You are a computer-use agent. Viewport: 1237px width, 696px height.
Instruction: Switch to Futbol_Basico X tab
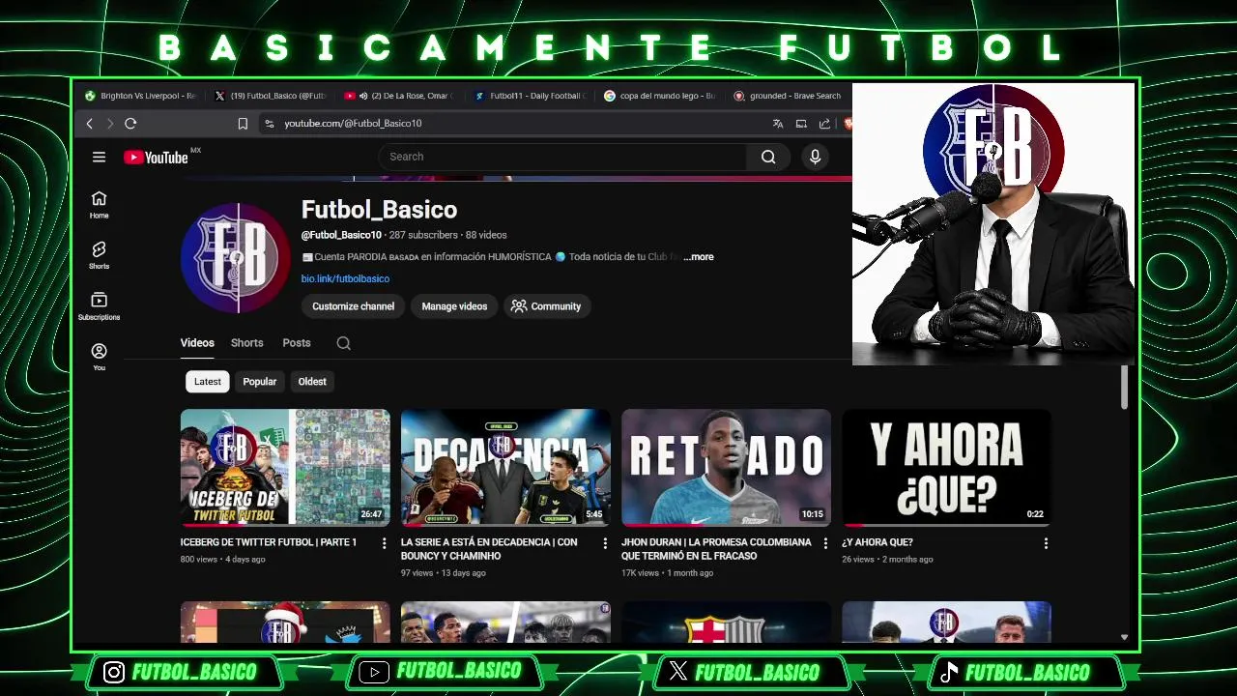271,96
